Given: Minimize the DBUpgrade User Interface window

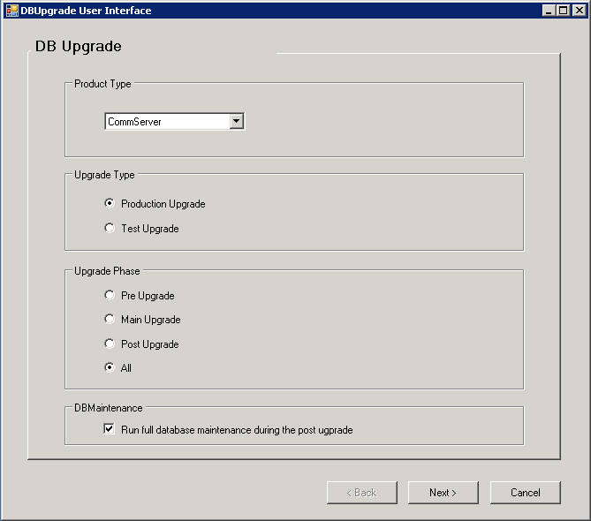Looking at the screenshot, I should click(549, 11).
